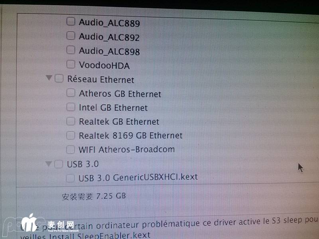Screen dimensions: 319x239
Task: Select the VoodooHDA checkbox
Action: coord(71,64)
